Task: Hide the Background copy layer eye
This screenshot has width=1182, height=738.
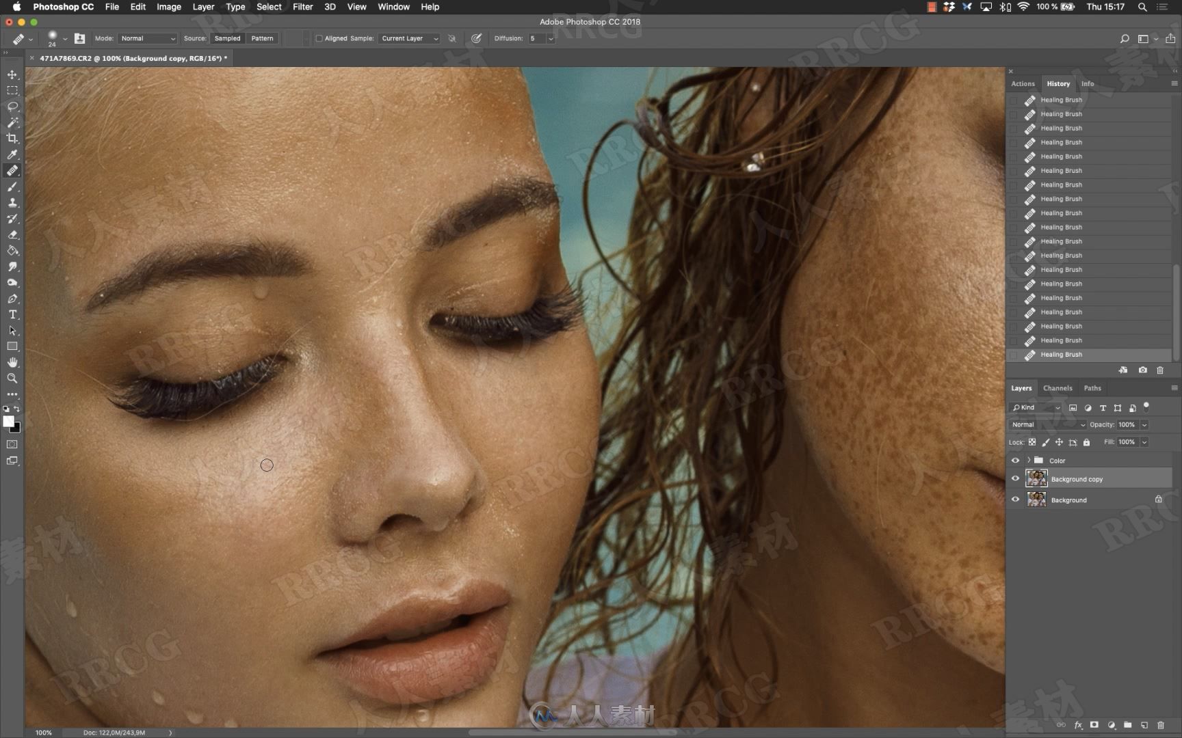Action: click(1015, 479)
